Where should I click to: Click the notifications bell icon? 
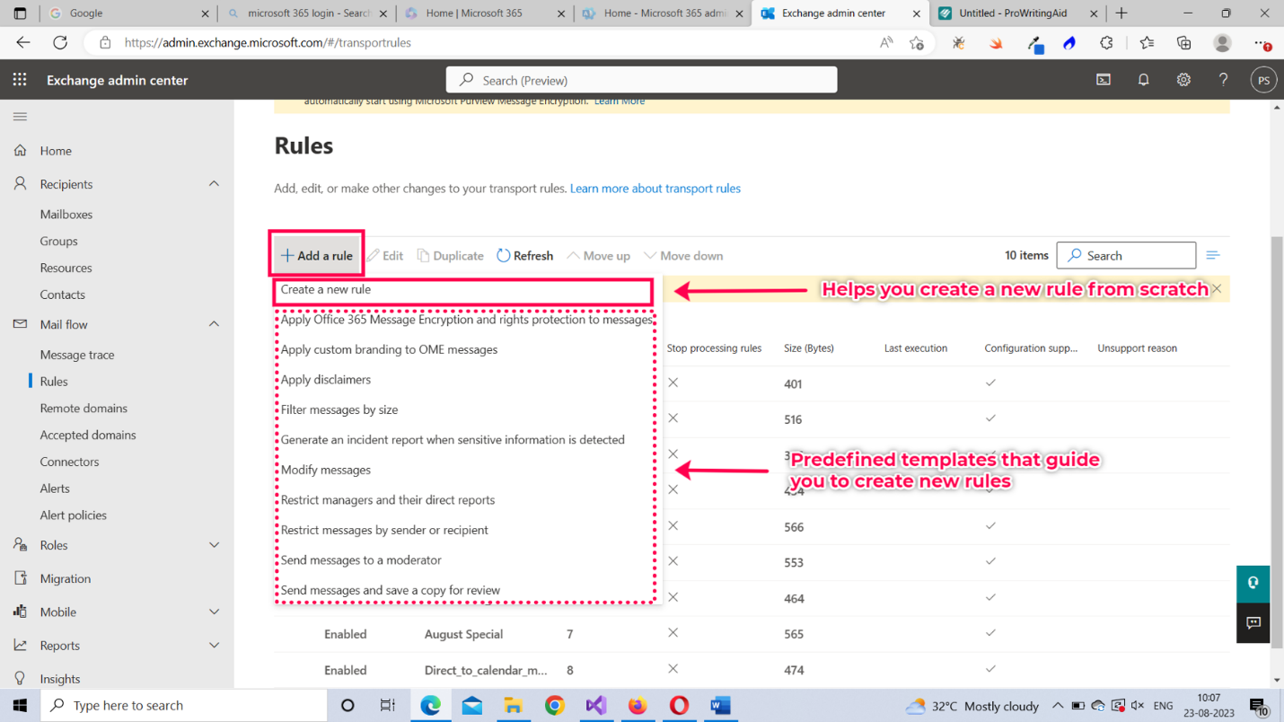1143,80
